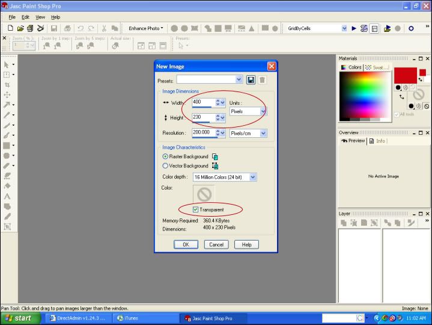The image size is (432, 325).
Task: Open the Presets dropdown
Action: pos(239,79)
